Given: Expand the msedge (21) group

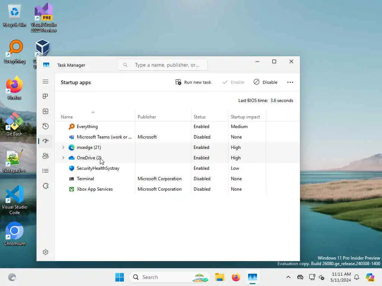Looking at the screenshot, I should coord(63,147).
